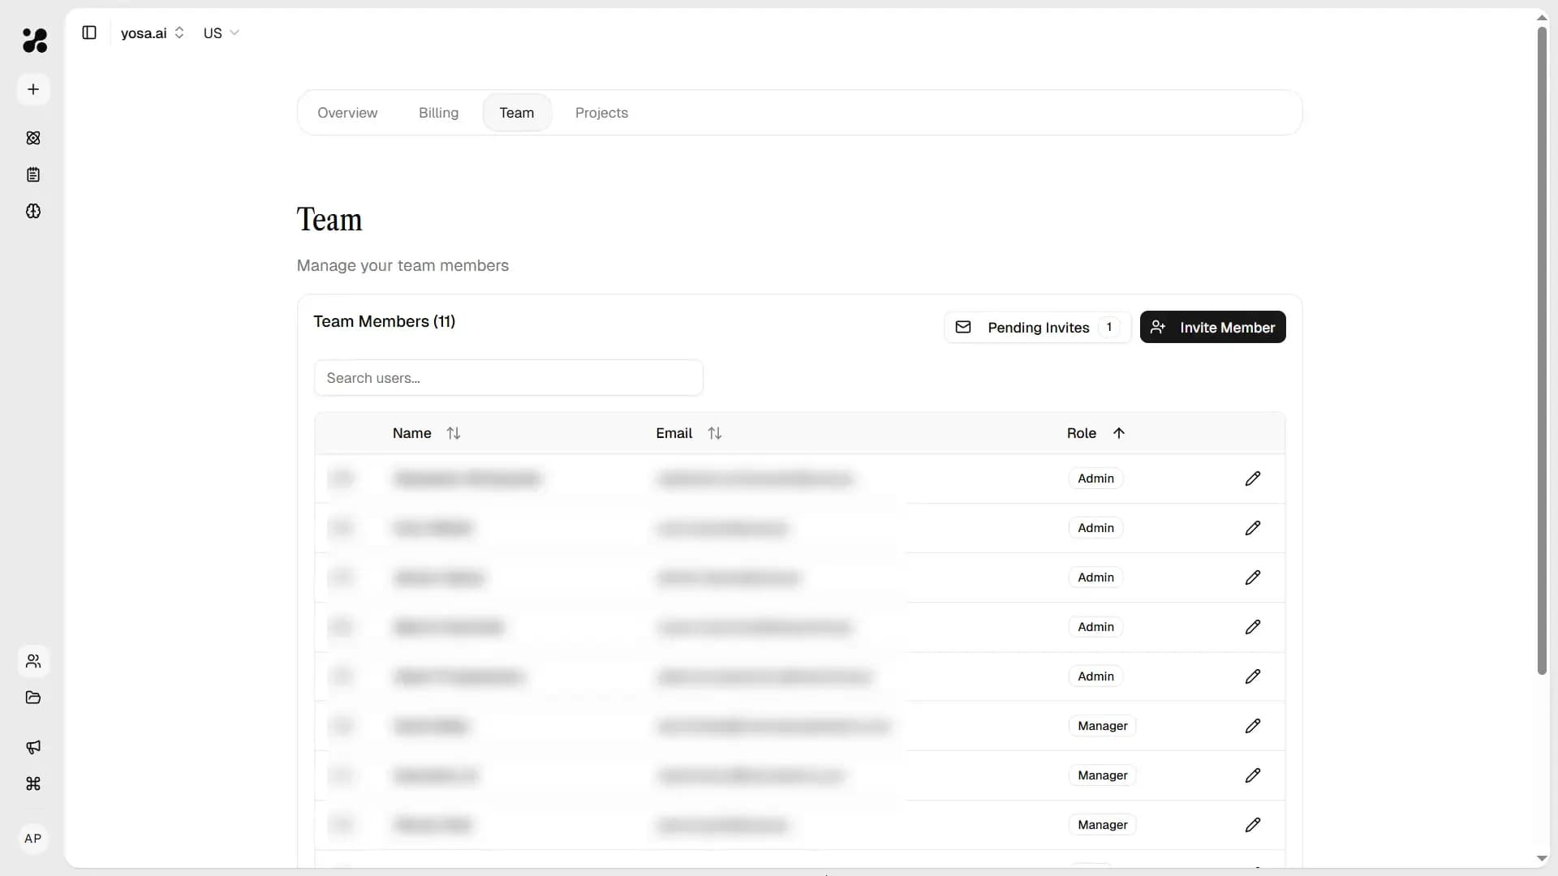Collapse the Role sort ascending arrow
This screenshot has height=876, width=1558.
[1118, 433]
